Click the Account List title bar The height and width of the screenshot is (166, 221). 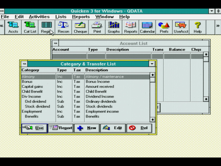[x=134, y=43]
